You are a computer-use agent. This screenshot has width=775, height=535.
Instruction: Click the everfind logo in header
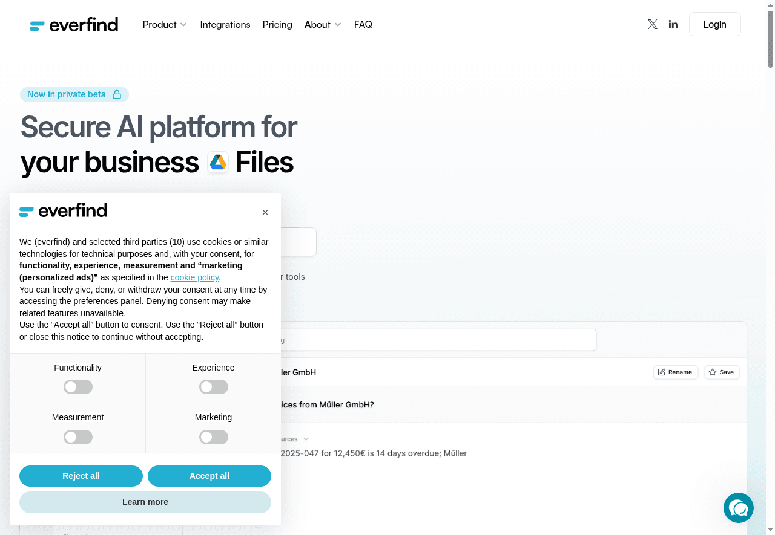(74, 25)
